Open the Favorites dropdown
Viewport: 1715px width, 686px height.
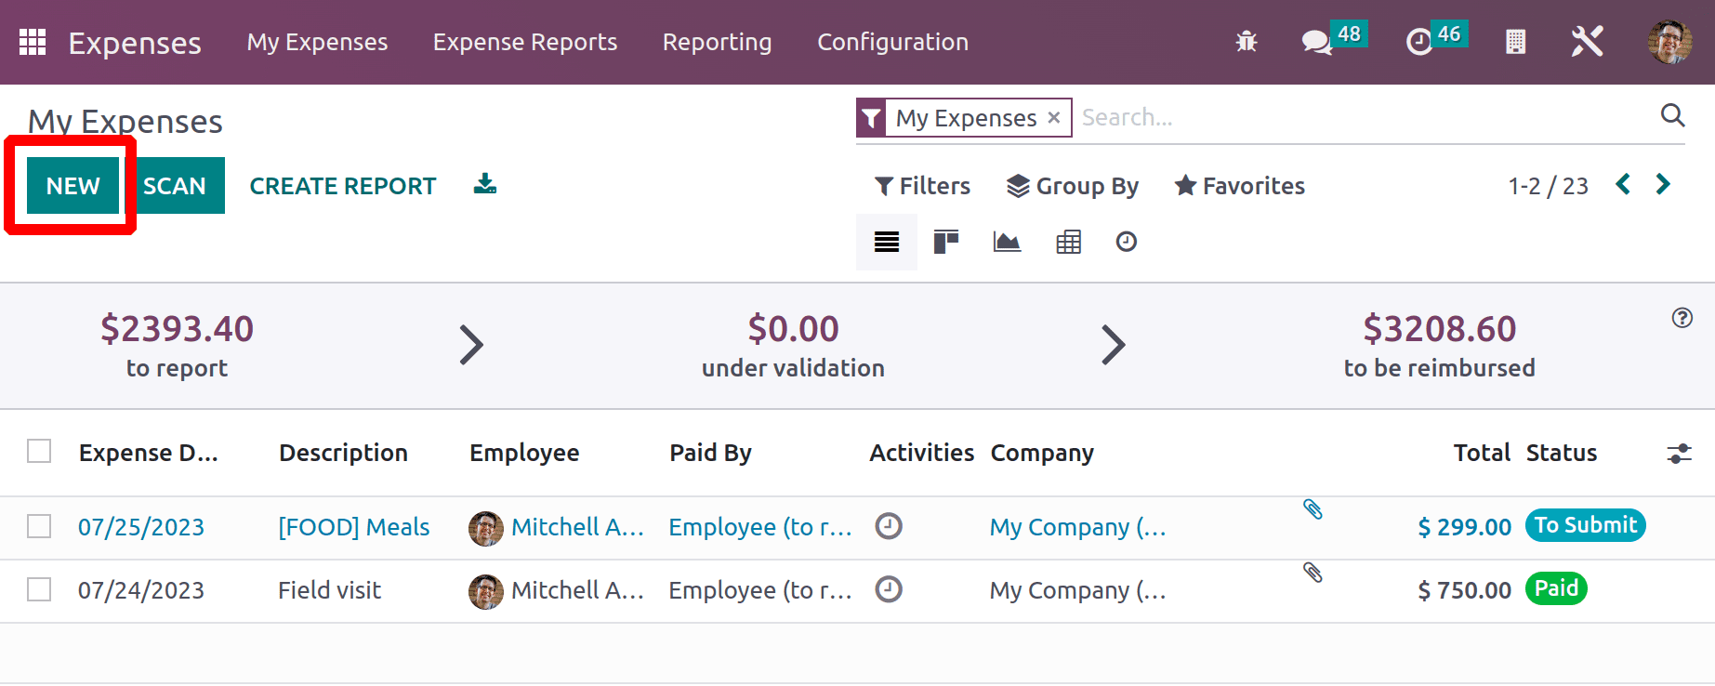click(1239, 186)
